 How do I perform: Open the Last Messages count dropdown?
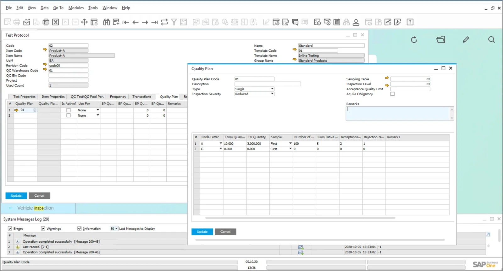(114, 229)
